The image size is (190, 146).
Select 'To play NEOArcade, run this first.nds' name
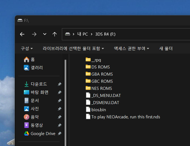[x=126, y=117]
